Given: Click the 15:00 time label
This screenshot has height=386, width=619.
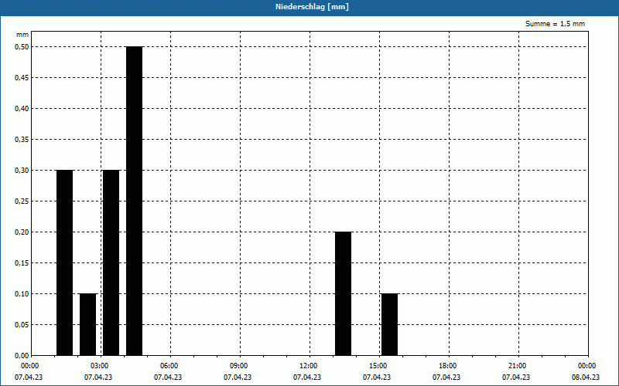Looking at the screenshot, I should [378, 366].
